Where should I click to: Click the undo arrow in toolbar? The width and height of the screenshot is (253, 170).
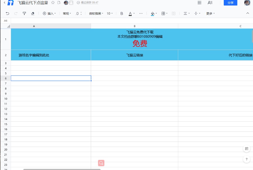coord(7,14)
